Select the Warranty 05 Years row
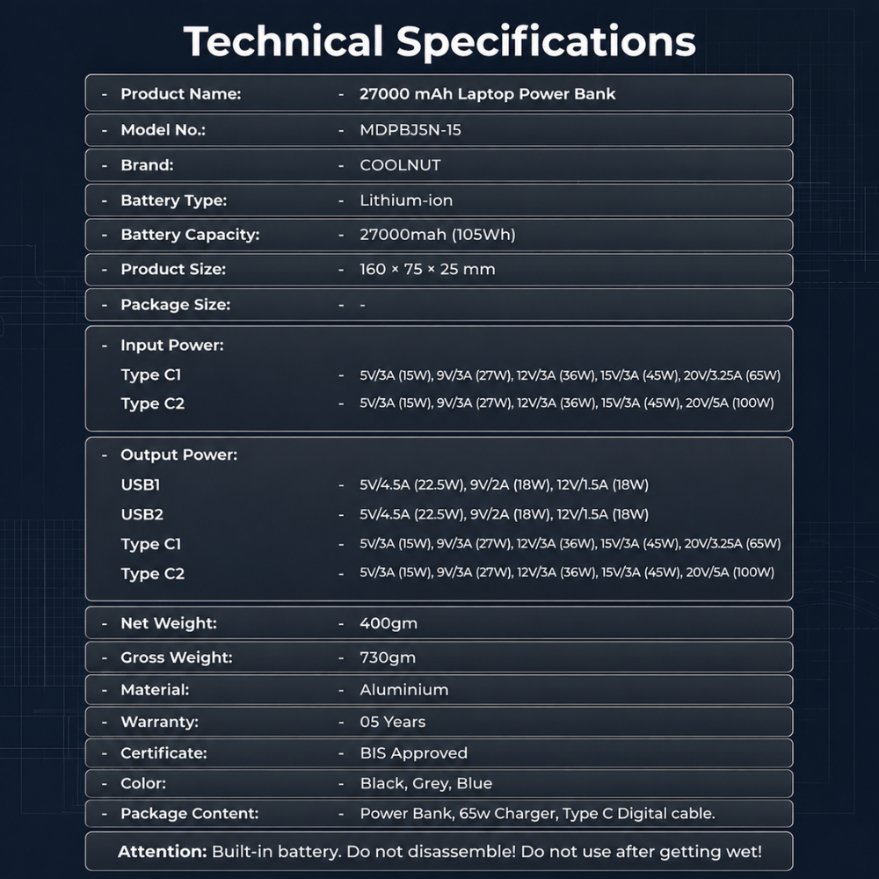The width and height of the screenshot is (879, 879). pos(439,722)
